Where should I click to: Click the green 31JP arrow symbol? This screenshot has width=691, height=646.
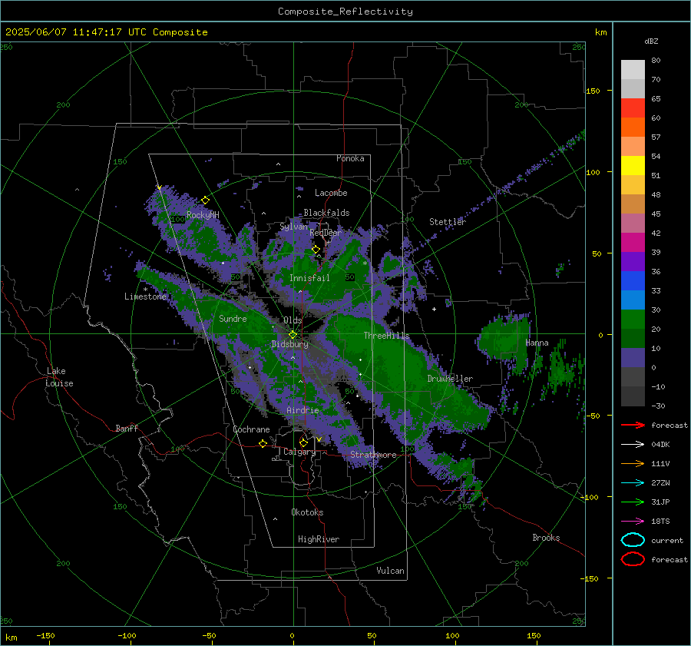(633, 502)
